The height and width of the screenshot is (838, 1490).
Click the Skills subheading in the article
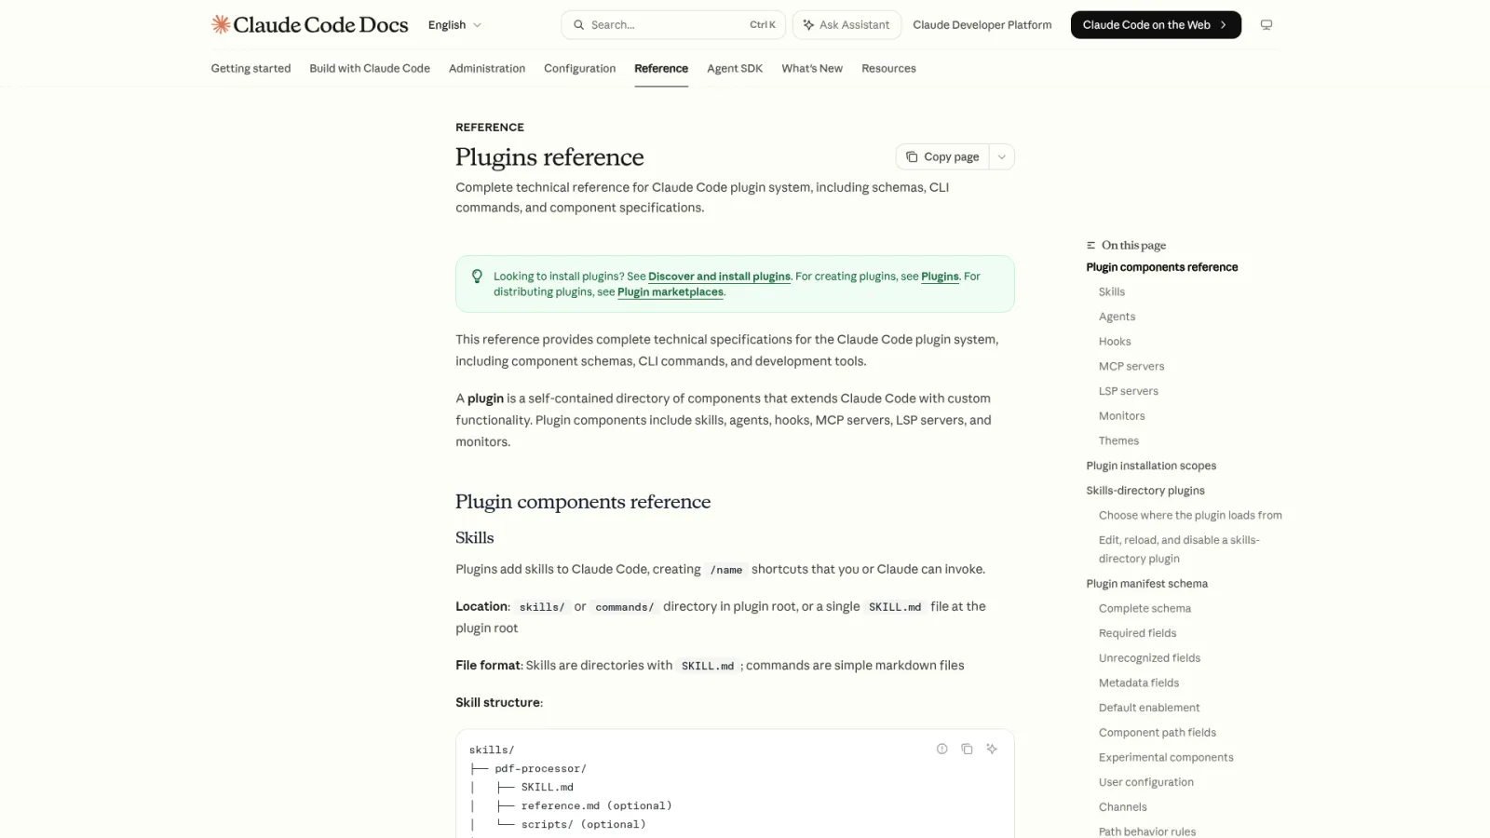coord(474,538)
